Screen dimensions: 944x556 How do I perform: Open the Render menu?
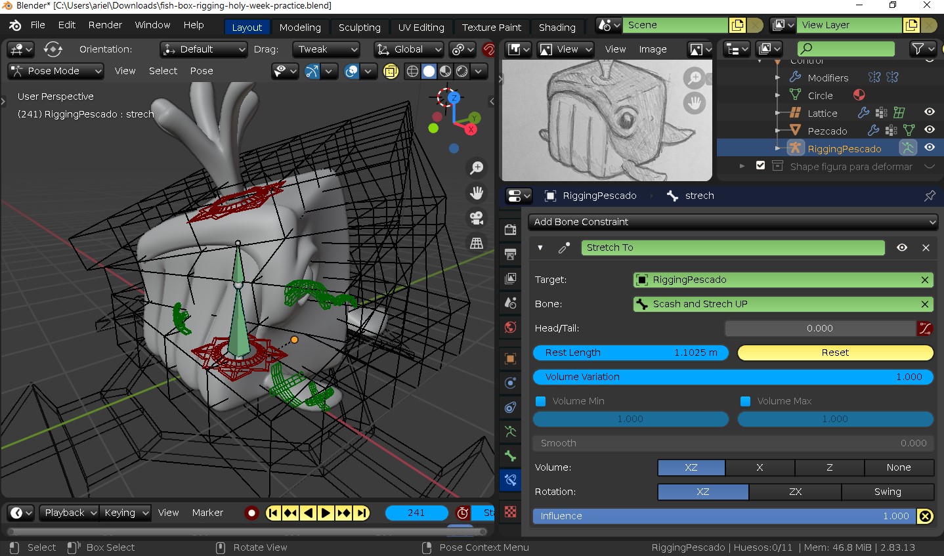coord(104,25)
